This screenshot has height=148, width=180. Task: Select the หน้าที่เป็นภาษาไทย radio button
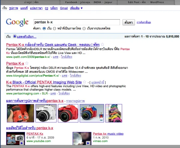coord(55,29)
